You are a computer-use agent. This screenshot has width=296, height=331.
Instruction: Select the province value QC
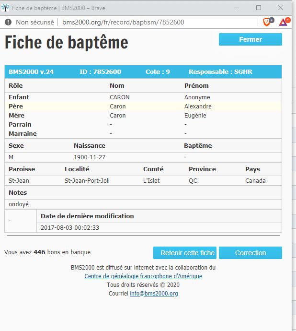click(193, 181)
